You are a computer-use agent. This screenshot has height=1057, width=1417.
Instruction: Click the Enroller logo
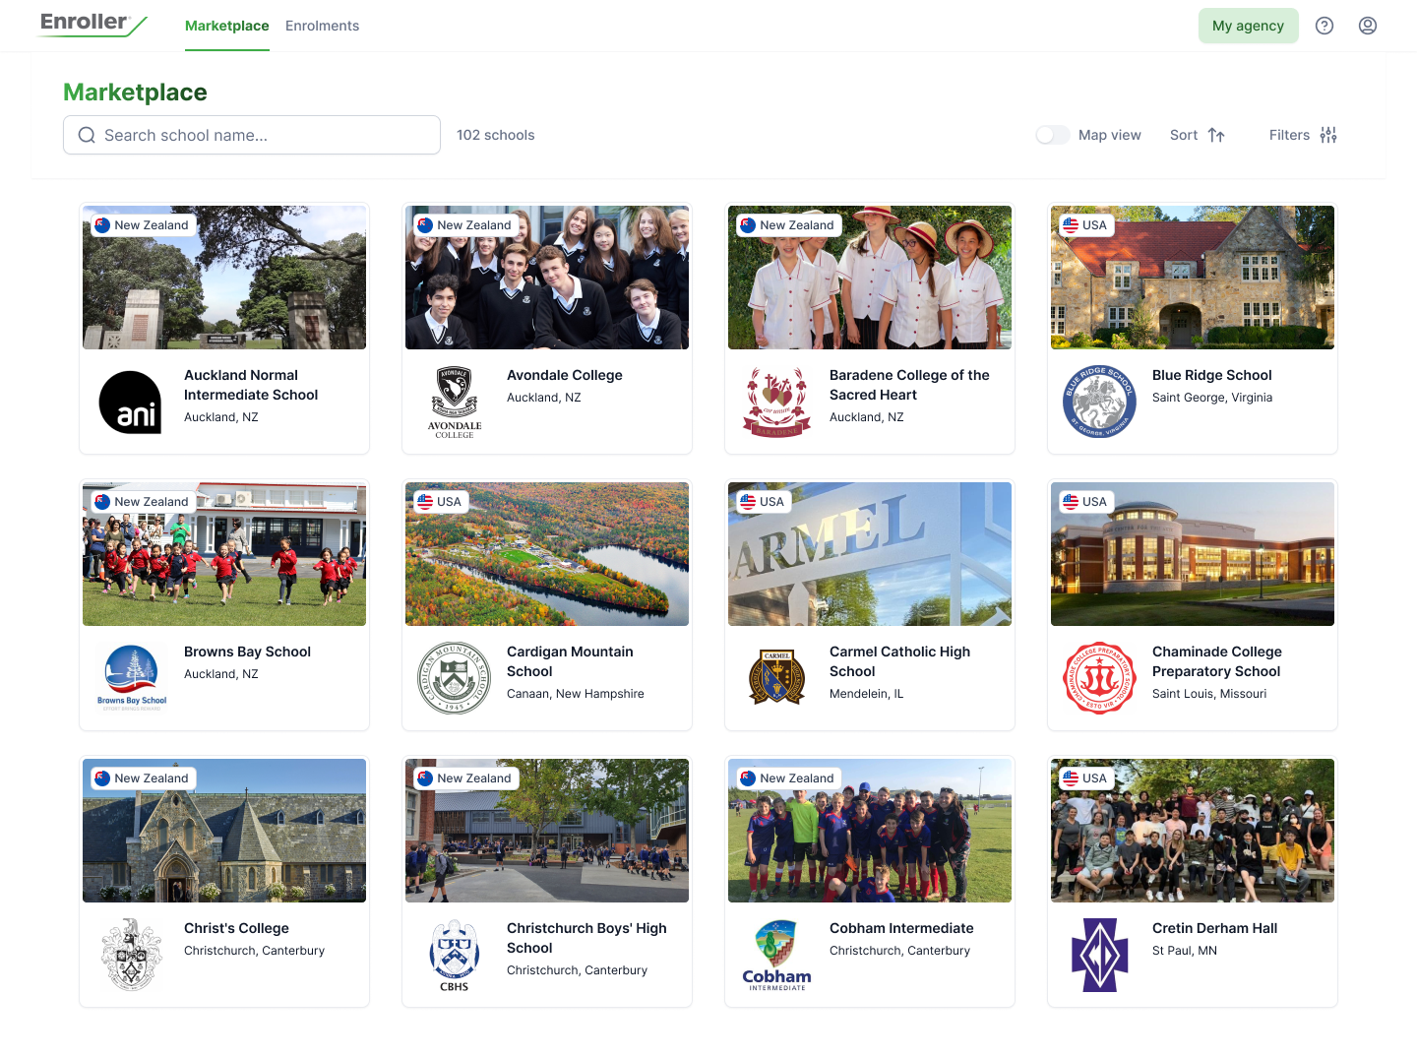92,25
